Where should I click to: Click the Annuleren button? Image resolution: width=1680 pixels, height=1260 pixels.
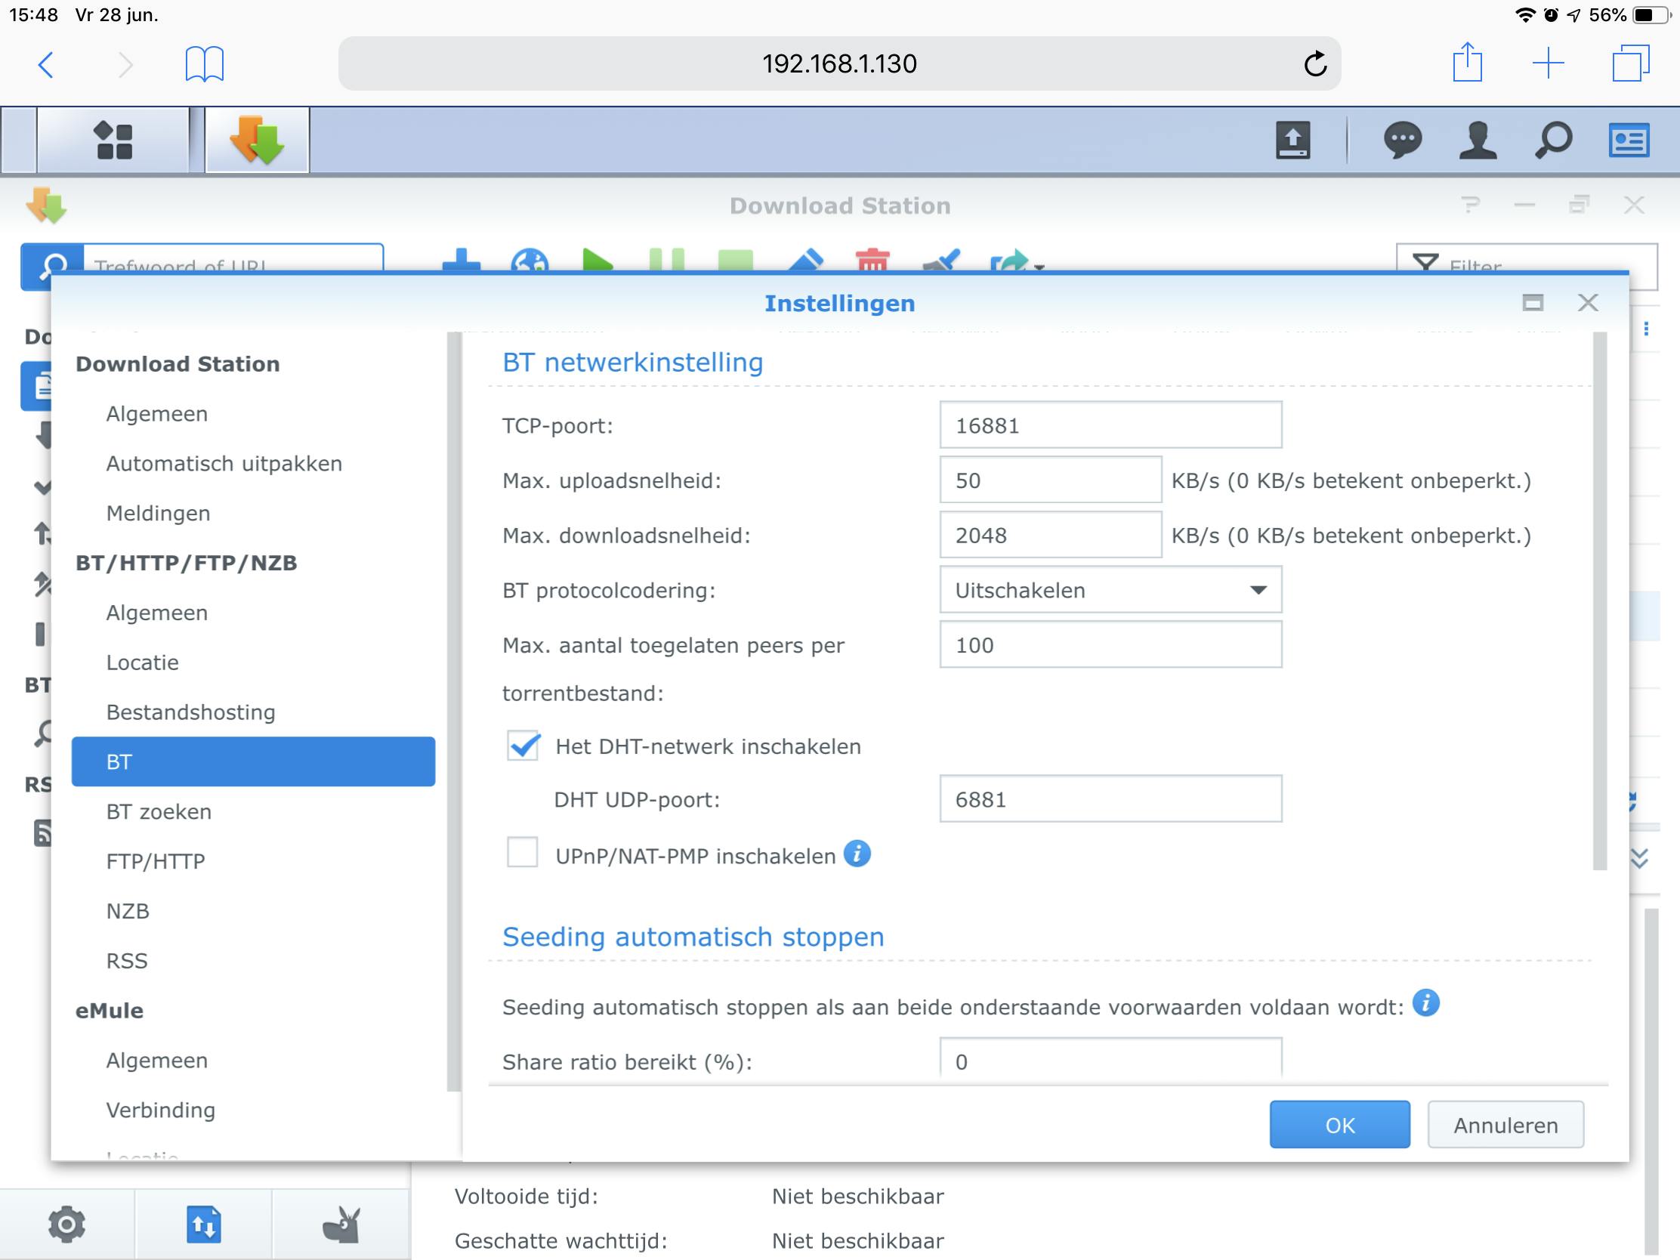tap(1505, 1125)
